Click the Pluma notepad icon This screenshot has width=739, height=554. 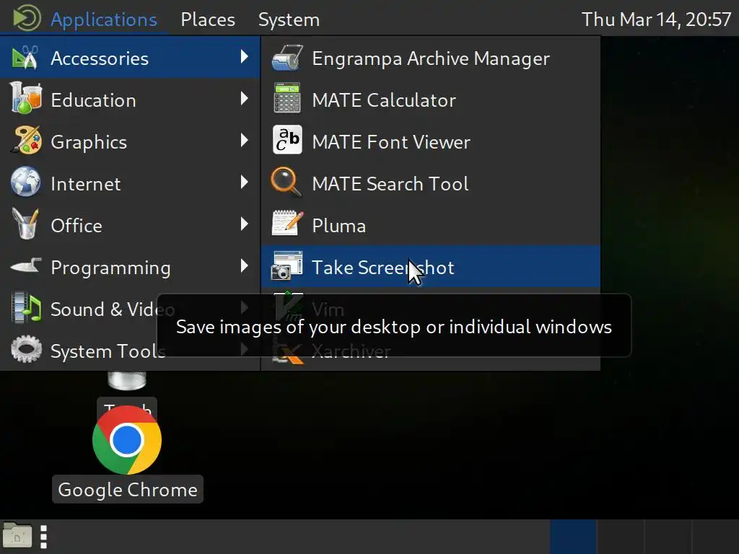tap(287, 224)
